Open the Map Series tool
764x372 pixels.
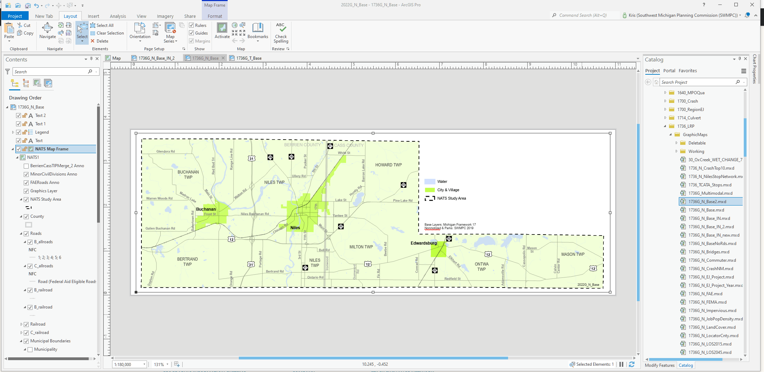point(170,28)
